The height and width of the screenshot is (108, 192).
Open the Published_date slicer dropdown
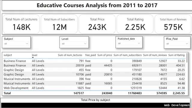pyautogui.click(x=129, y=43)
